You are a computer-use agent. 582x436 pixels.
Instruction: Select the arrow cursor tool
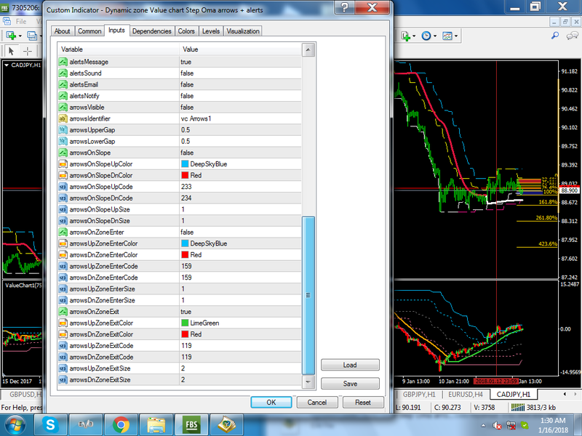pos(12,51)
